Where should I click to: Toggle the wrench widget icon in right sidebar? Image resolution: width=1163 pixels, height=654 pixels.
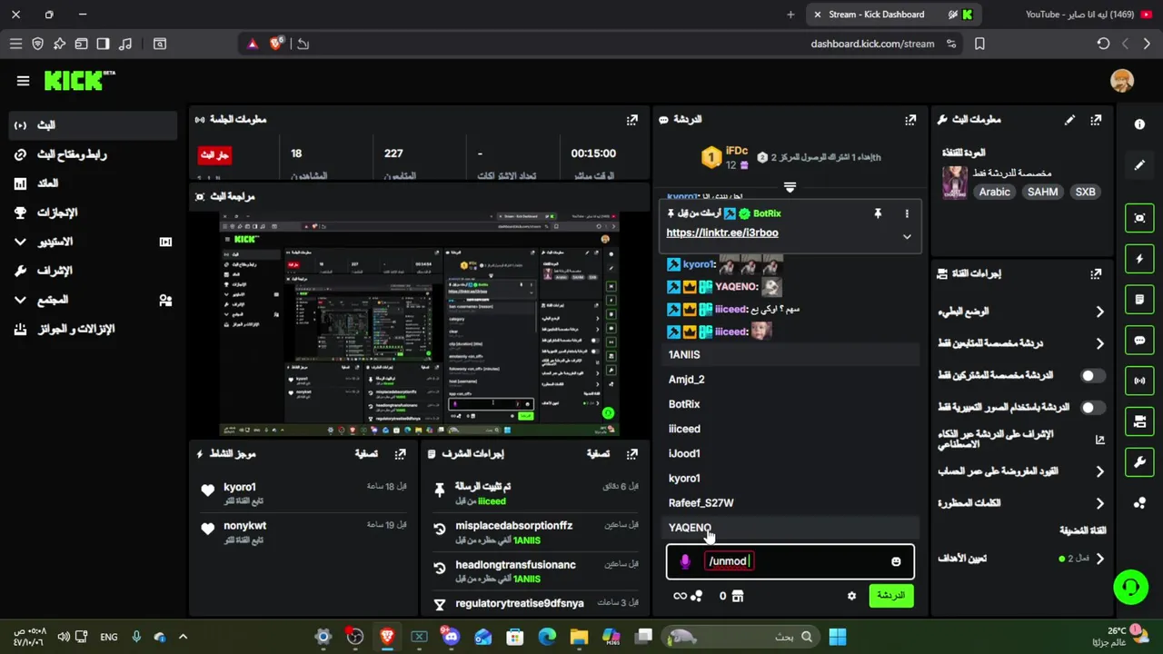pyautogui.click(x=1139, y=462)
